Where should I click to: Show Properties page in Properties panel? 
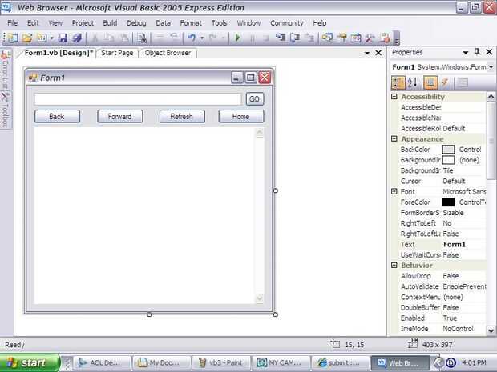pyautogui.click(x=430, y=82)
